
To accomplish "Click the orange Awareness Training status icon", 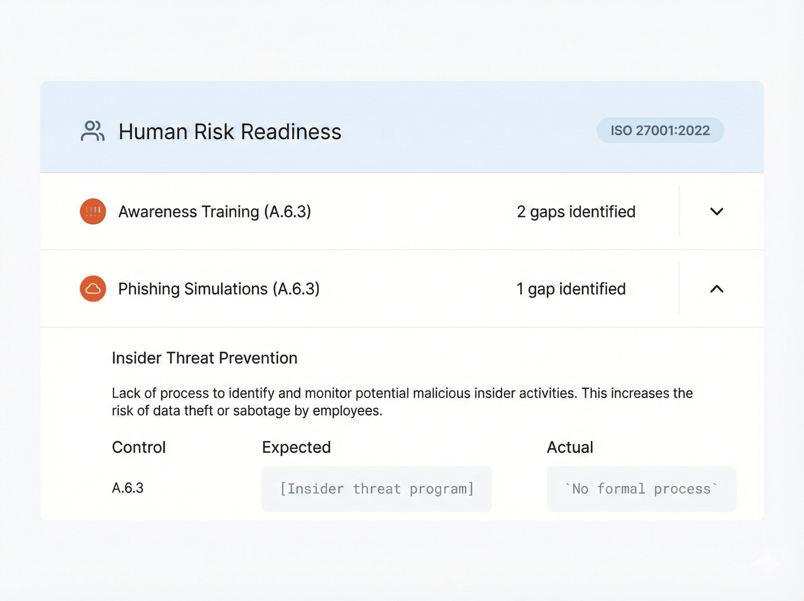I will click(93, 211).
